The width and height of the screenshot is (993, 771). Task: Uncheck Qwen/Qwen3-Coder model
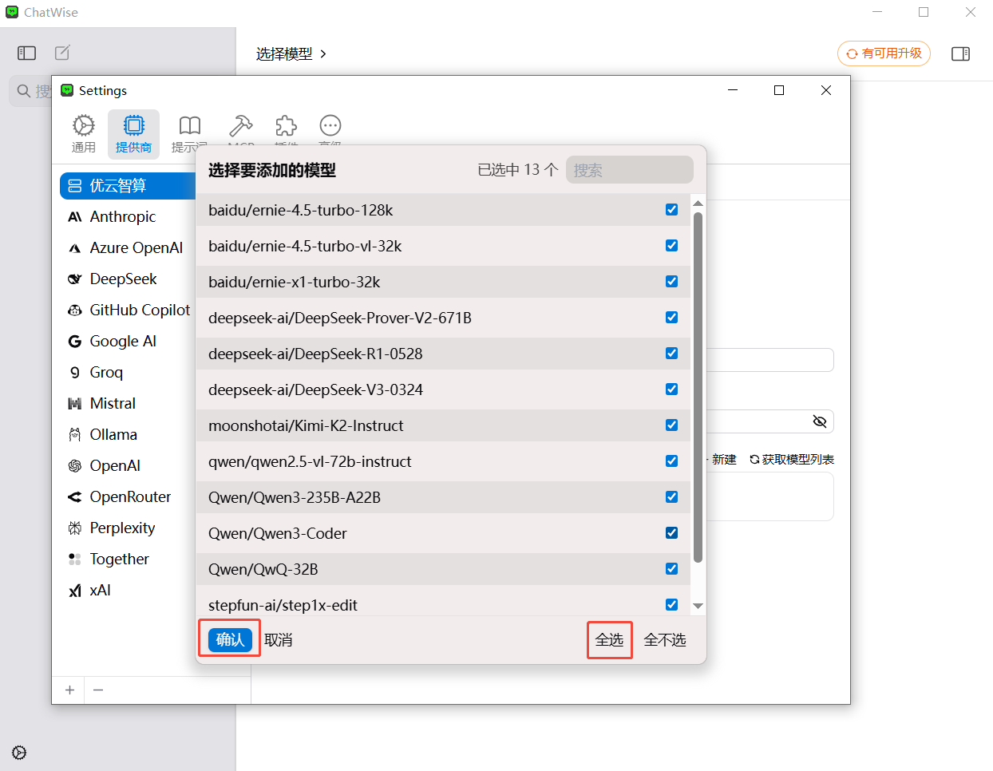tap(672, 533)
